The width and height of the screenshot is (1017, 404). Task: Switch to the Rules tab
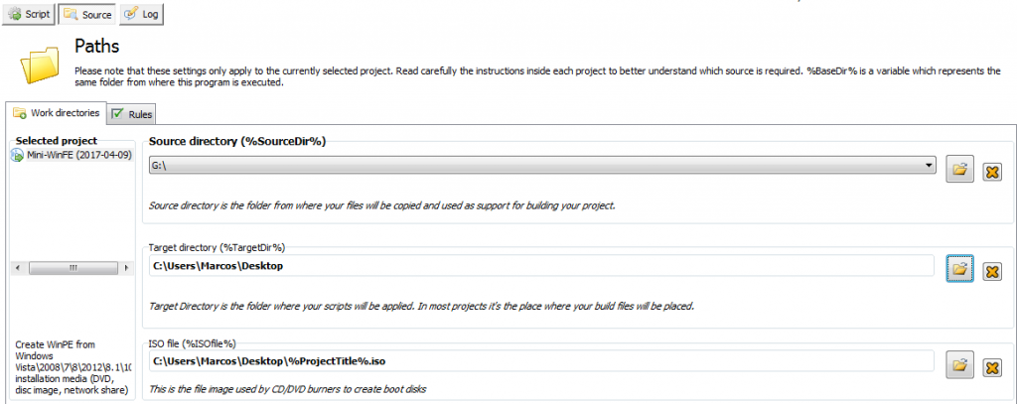(131, 115)
